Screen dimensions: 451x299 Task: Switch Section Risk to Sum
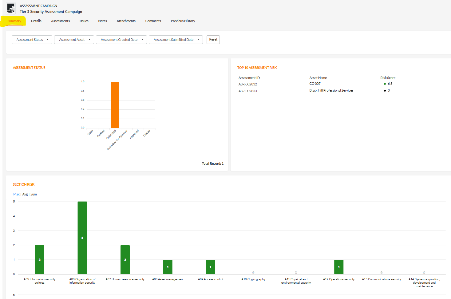(34, 194)
